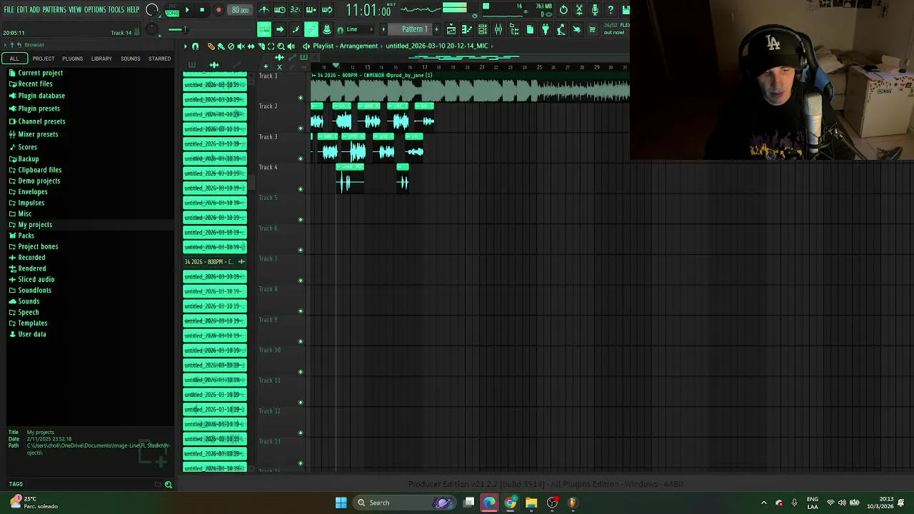Open the PATTERNS menu
Image resolution: width=914 pixels, height=514 pixels.
tap(54, 9)
